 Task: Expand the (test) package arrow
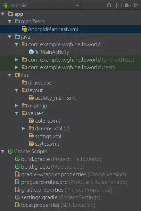coord(17,67)
